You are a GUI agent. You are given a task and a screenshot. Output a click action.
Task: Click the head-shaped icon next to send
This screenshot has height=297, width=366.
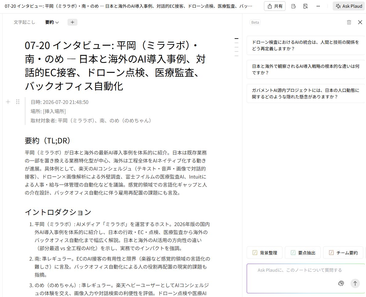[341, 283]
